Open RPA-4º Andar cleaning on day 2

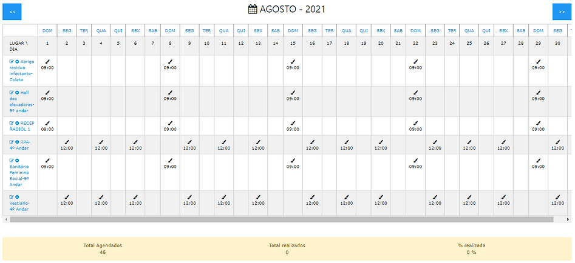[66, 142]
